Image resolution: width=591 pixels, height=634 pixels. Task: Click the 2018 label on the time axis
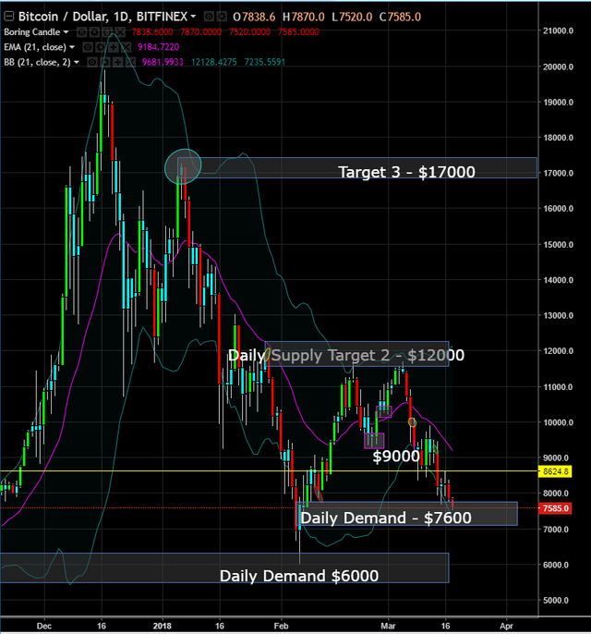tap(162, 626)
